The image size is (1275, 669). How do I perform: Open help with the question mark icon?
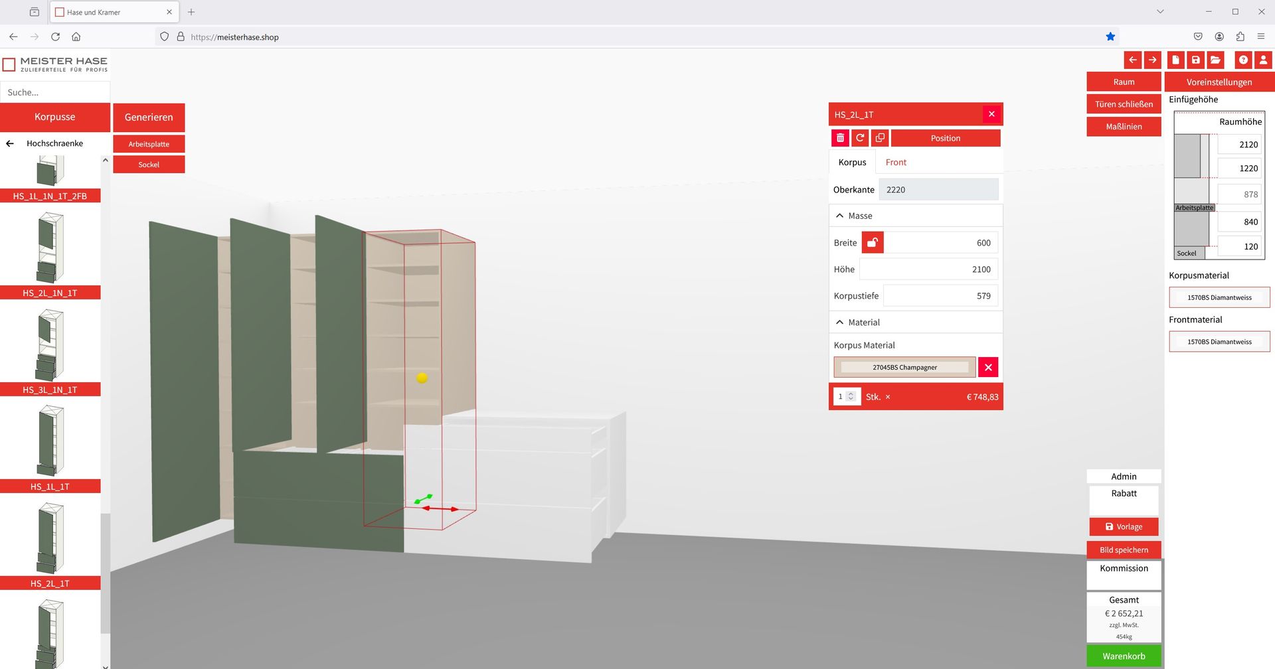coord(1243,60)
